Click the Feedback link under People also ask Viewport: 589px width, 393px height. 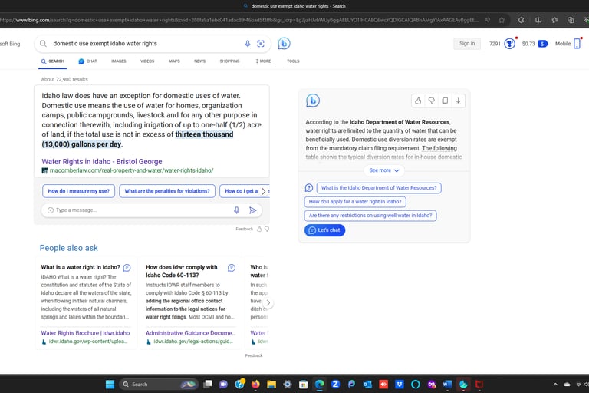pyautogui.click(x=254, y=355)
